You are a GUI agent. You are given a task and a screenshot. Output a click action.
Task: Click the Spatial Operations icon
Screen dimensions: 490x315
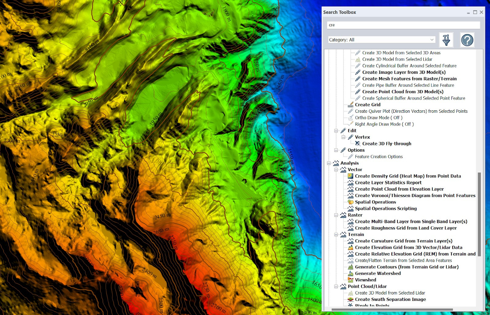[x=350, y=202]
